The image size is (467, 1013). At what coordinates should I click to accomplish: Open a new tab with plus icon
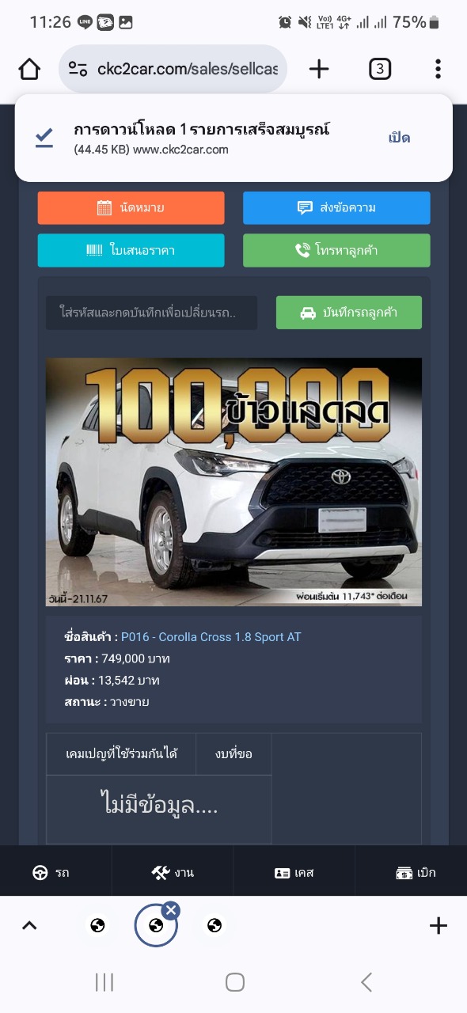(x=319, y=69)
